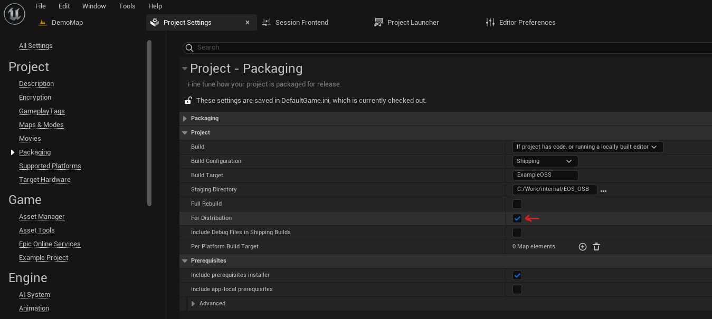This screenshot has height=319, width=712.
Task: Click the Unreal Engine logo icon
Action: pos(14,14)
